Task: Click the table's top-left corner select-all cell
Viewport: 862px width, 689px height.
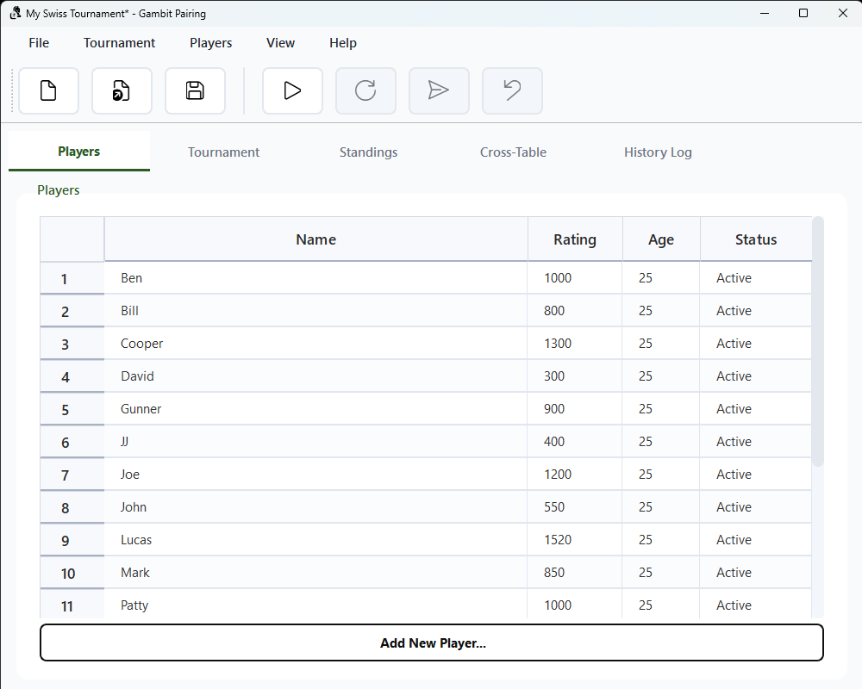Action: tap(72, 239)
